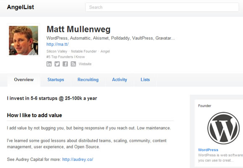Screen dimensions: 243x168
Task: Open the Activity tab
Action: pos(119,79)
